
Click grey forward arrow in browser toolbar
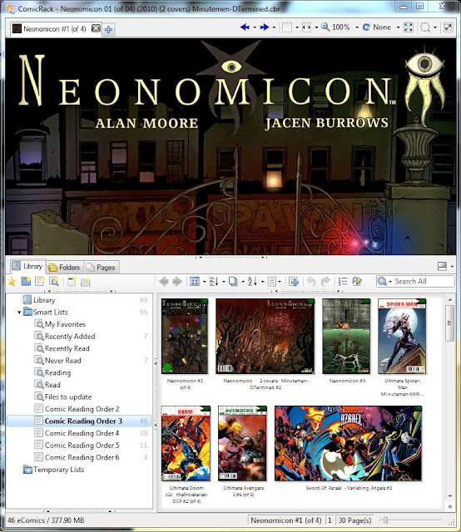point(177,281)
